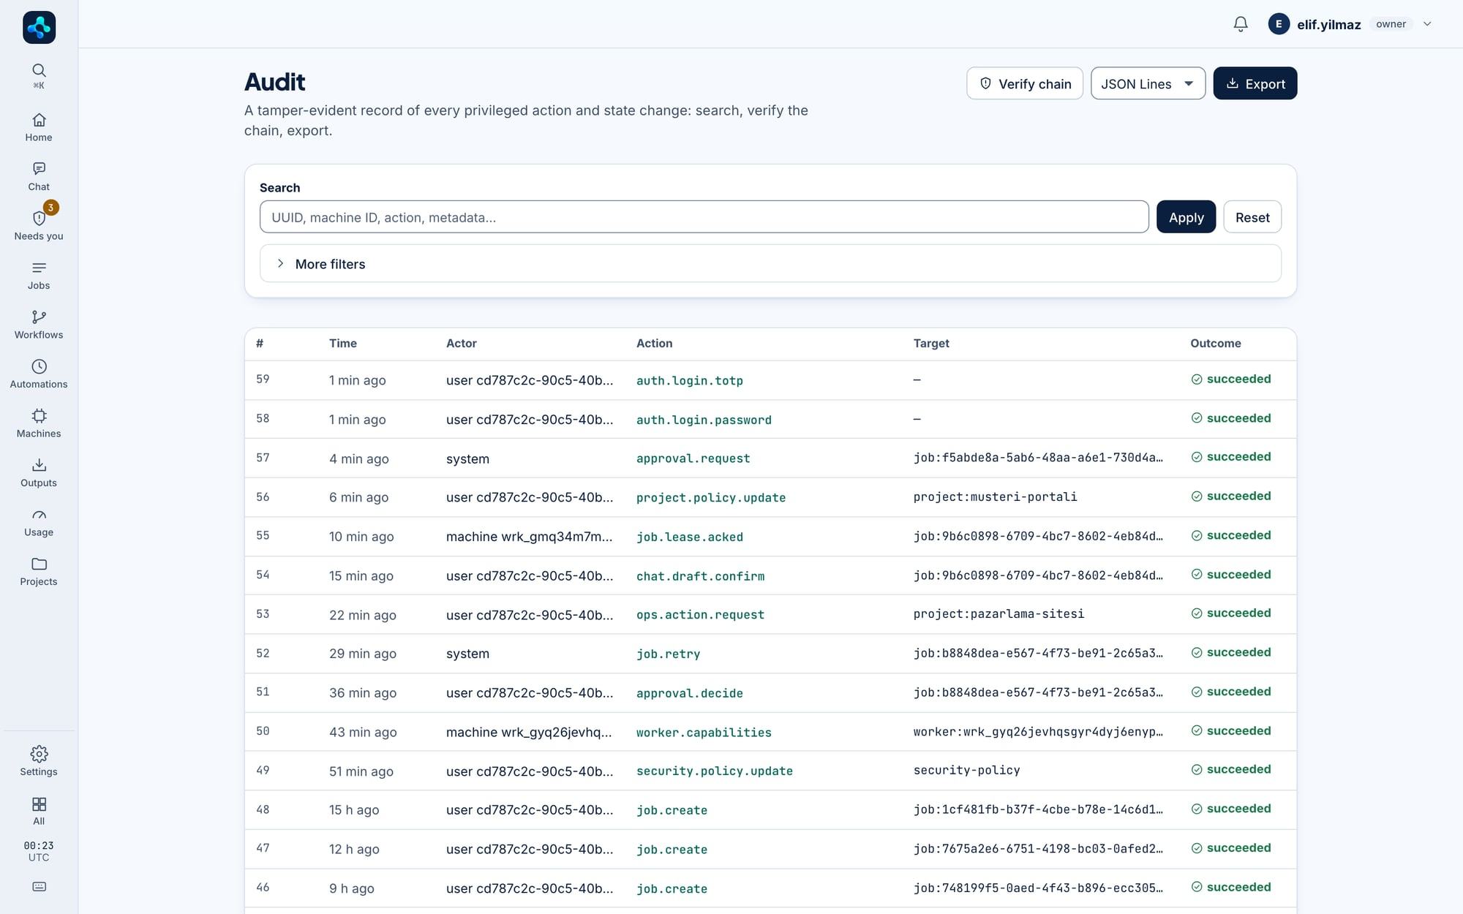Image resolution: width=1463 pixels, height=914 pixels.
Task: Open Workflows in the sidebar
Action: pyautogui.click(x=39, y=325)
